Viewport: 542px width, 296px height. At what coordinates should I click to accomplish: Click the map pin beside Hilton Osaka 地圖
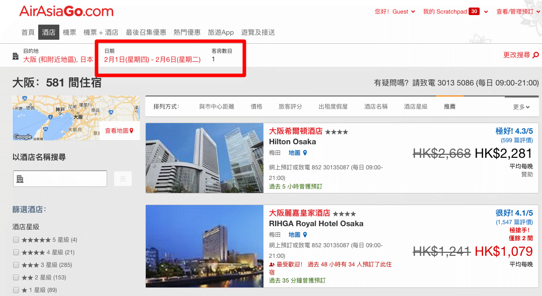pos(305,153)
